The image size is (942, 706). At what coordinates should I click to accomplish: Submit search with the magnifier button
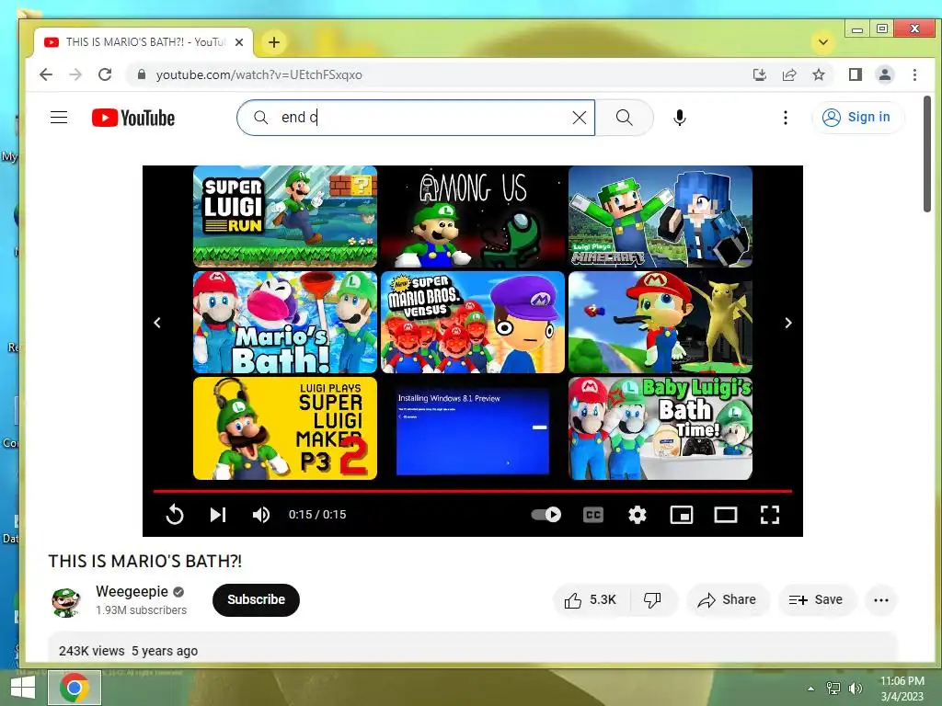tap(625, 118)
